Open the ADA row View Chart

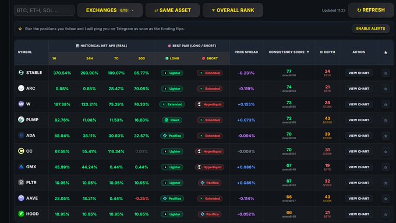point(359,136)
